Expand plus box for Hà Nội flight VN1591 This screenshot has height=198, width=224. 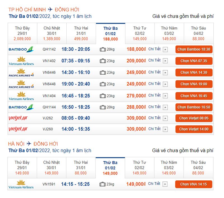tap(165, 184)
